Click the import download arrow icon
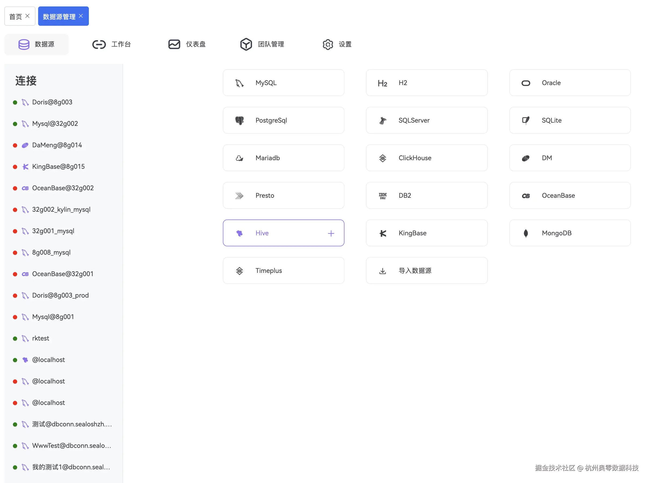The height and width of the screenshot is (483, 650). tap(382, 271)
